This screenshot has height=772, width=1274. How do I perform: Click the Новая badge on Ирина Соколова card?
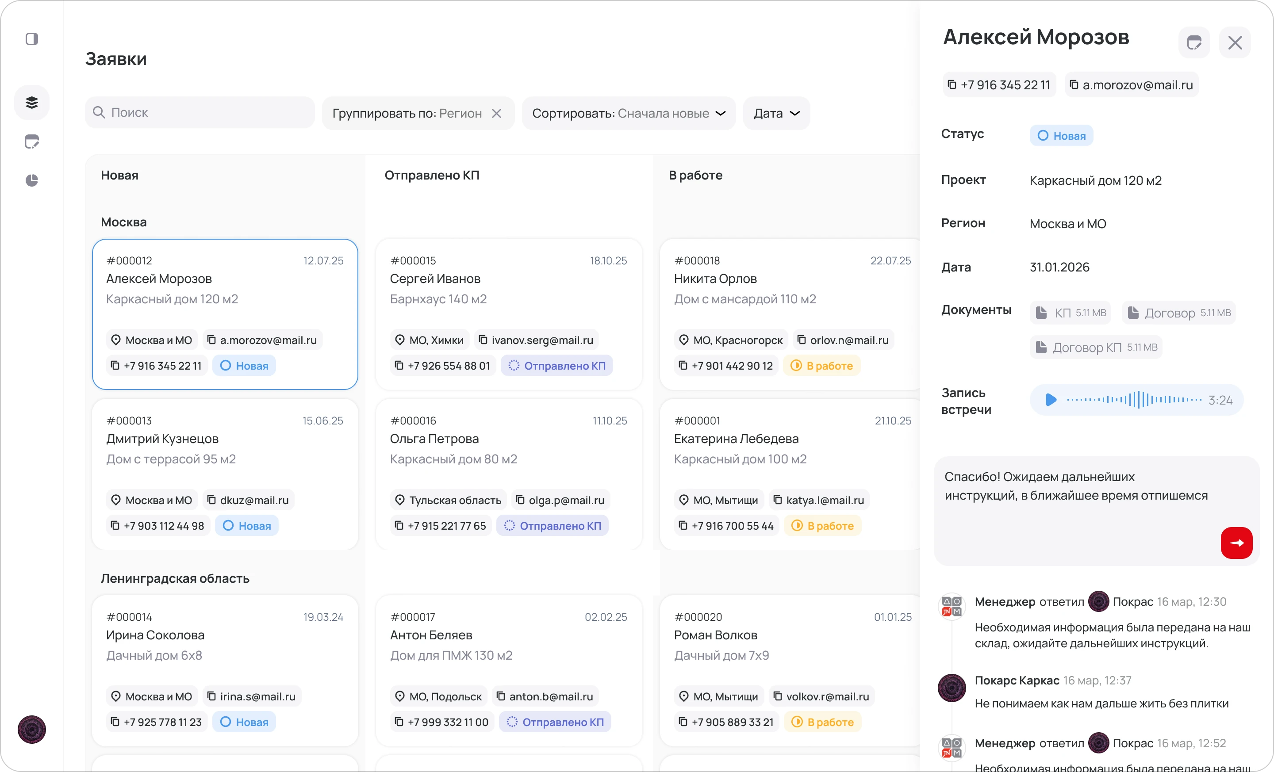click(x=244, y=722)
